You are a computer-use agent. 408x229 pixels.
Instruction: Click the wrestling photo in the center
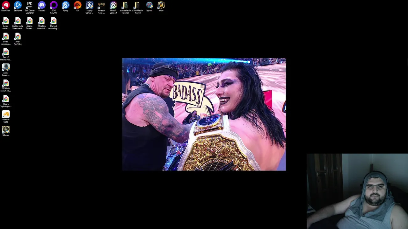(x=204, y=114)
